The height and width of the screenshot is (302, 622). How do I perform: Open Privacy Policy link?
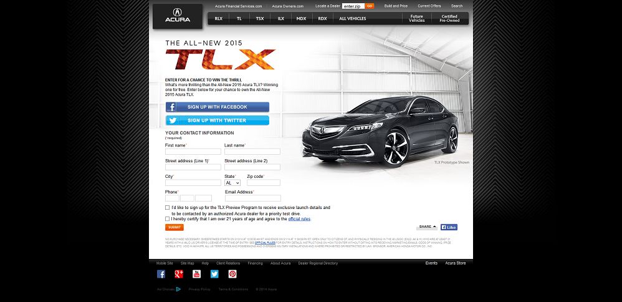(x=199, y=290)
